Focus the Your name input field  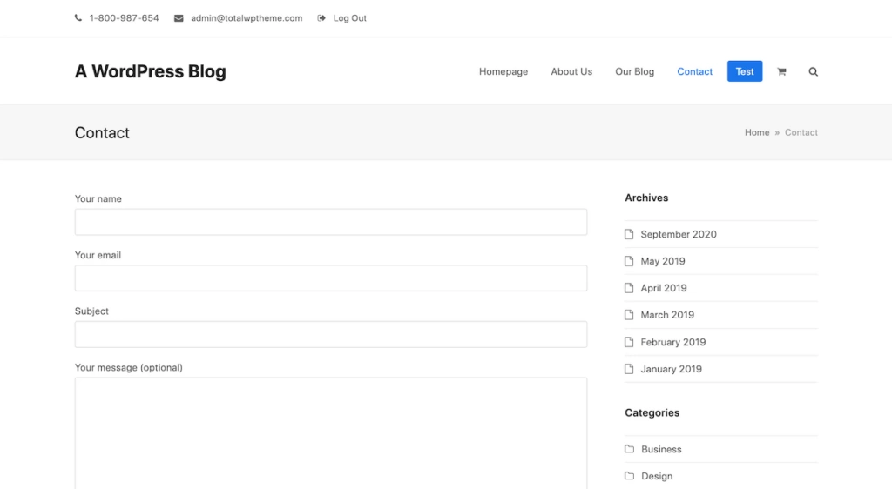[331, 222]
